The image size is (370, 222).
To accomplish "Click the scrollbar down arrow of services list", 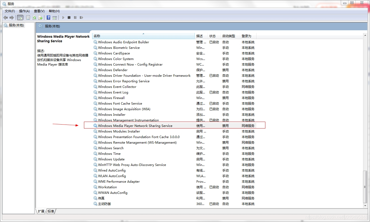I will tap(365, 206).
